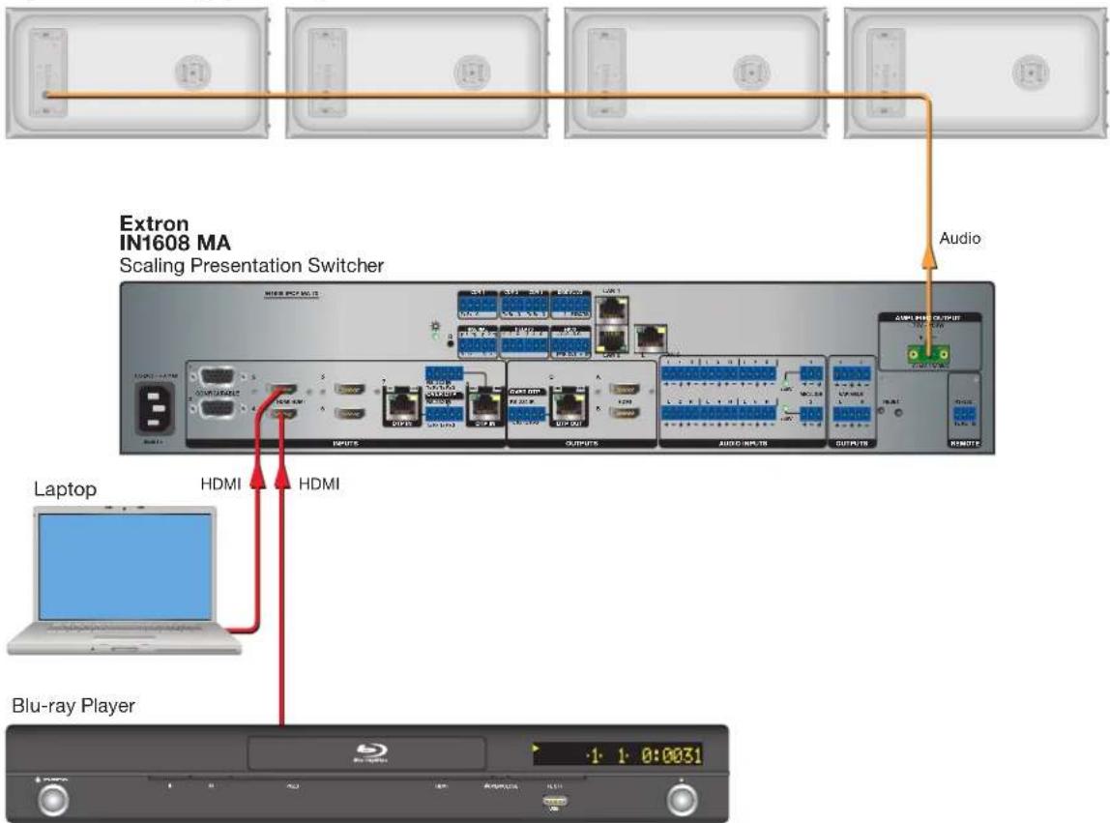Click the laptop's blue screen
Viewport: 1110px width, 823px height.
126,567
